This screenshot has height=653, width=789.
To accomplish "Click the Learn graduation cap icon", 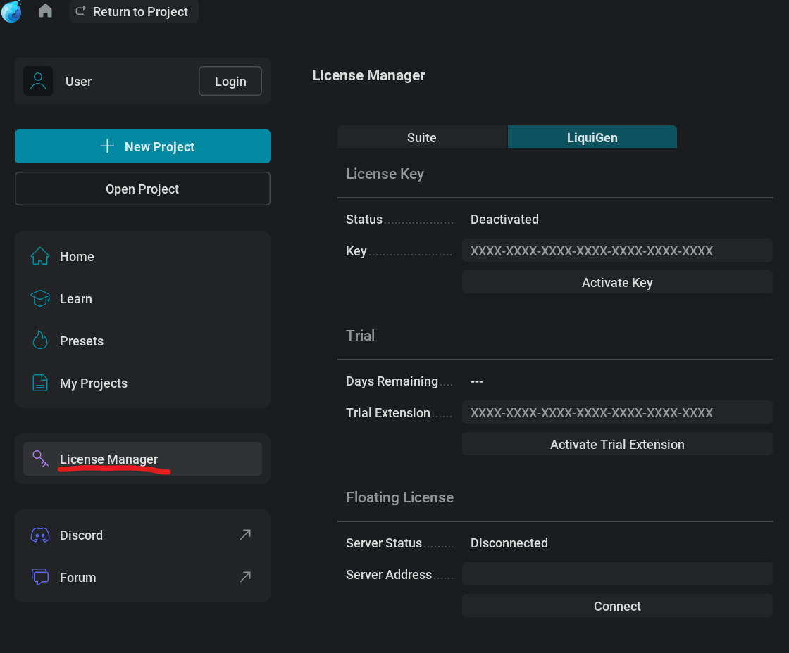I will click(x=40, y=298).
